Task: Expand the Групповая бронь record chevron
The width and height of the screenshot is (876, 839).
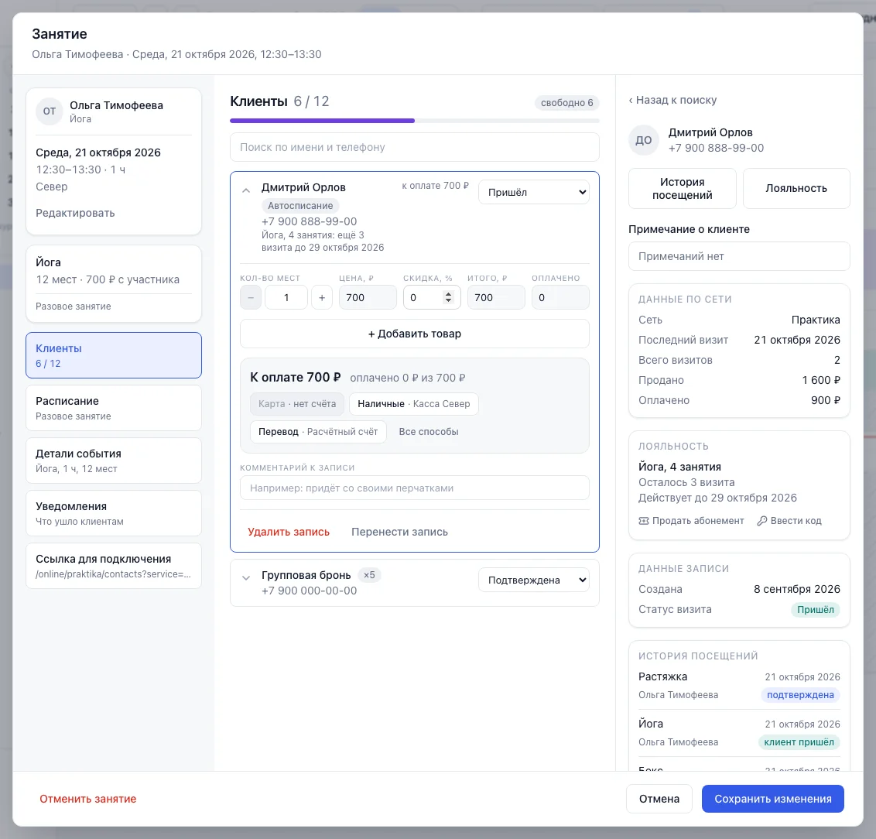Action: click(246, 578)
